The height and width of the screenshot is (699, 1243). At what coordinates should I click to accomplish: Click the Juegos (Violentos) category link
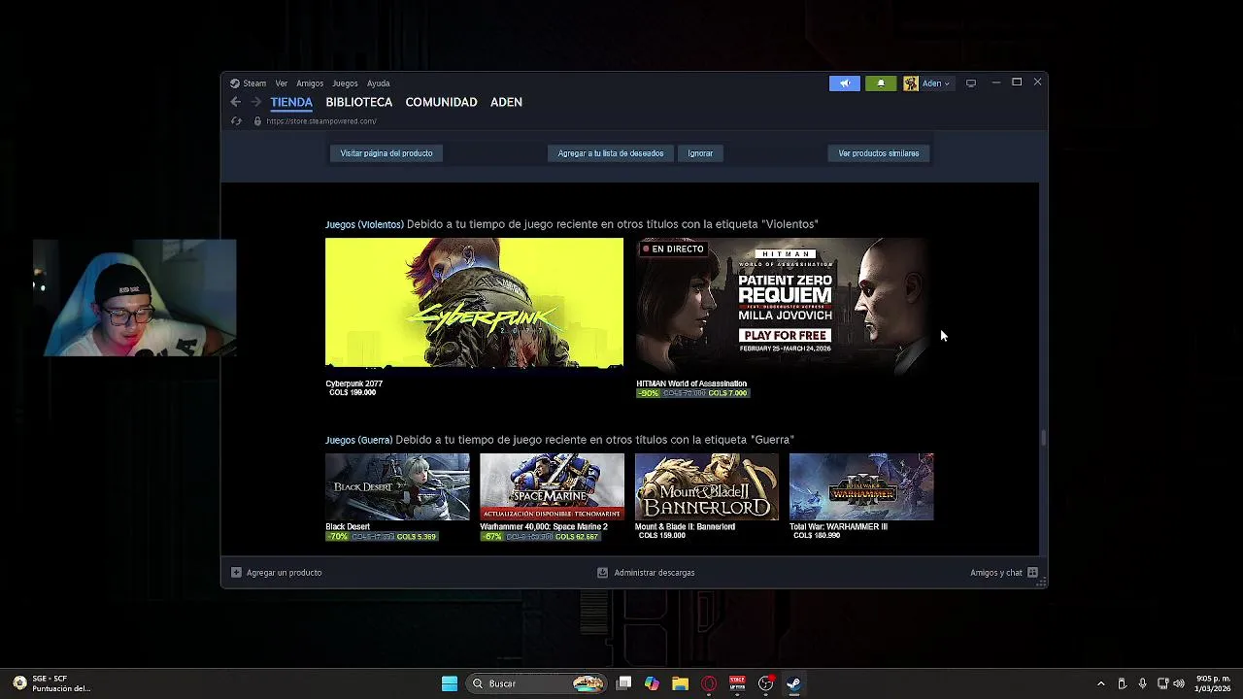(364, 224)
